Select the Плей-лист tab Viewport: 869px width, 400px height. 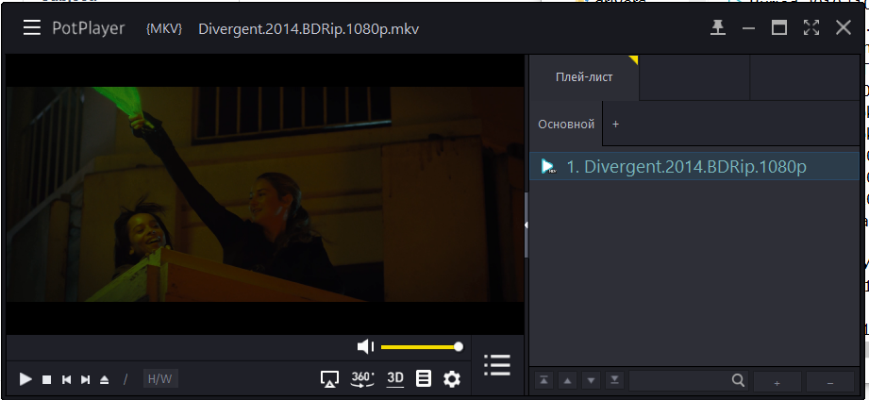[x=584, y=77]
